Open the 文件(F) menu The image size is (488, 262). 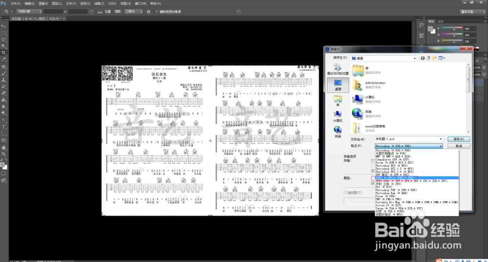(16, 3)
